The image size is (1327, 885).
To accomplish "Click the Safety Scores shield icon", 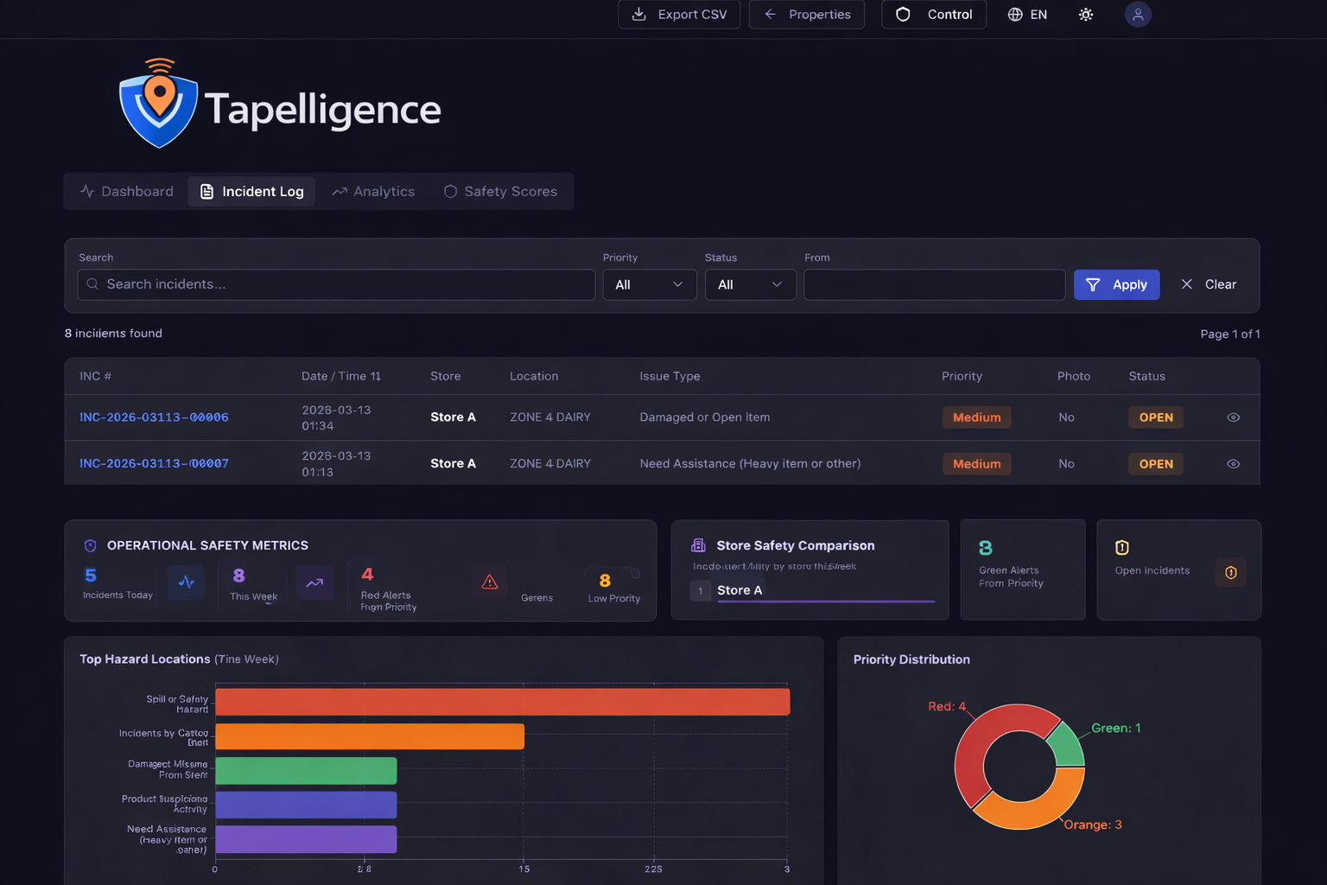I will pyautogui.click(x=450, y=191).
